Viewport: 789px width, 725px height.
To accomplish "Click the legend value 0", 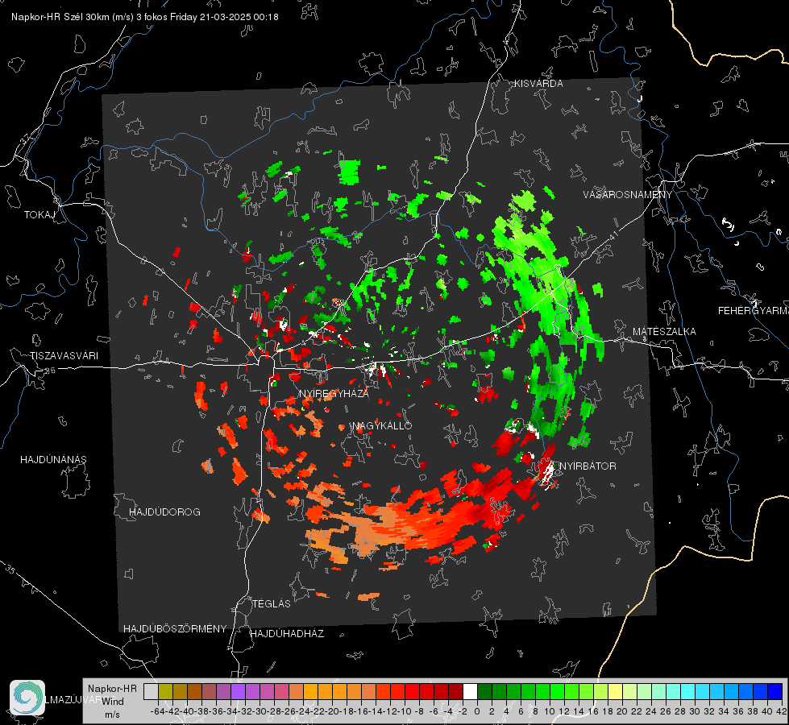I will [477, 711].
